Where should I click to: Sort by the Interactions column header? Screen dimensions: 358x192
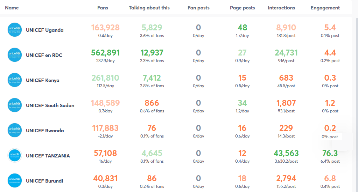(x=281, y=8)
